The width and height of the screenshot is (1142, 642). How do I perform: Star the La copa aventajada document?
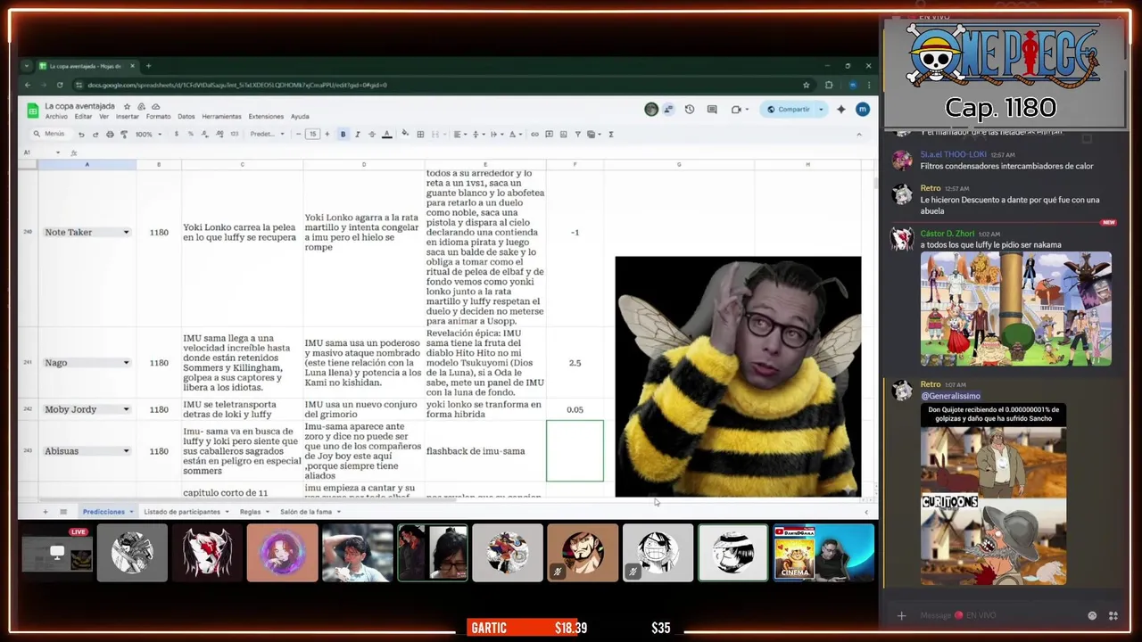click(127, 106)
